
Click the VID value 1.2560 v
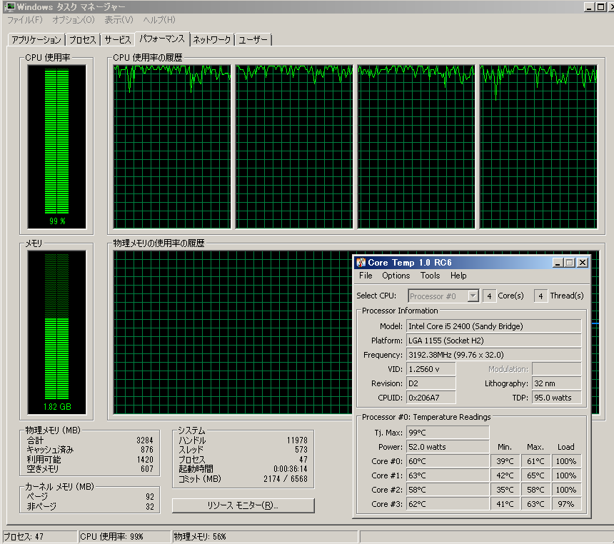(x=431, y=369)
